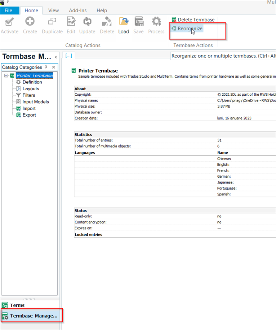Click the Japanese language row
This screenshot has height=330, width=276.
coord(175,182)
